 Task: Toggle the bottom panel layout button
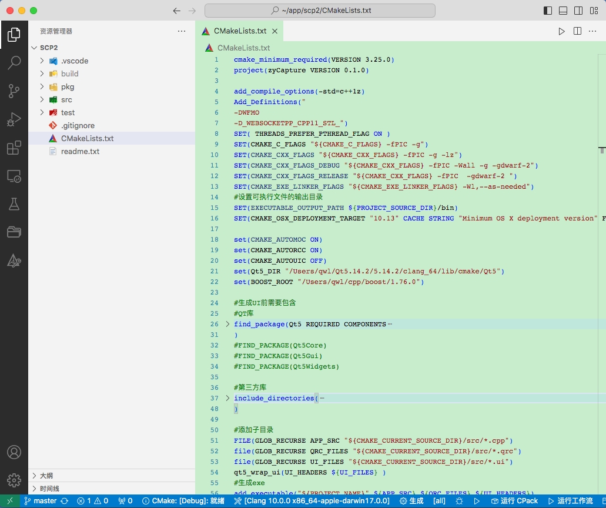tap(563, 11)
